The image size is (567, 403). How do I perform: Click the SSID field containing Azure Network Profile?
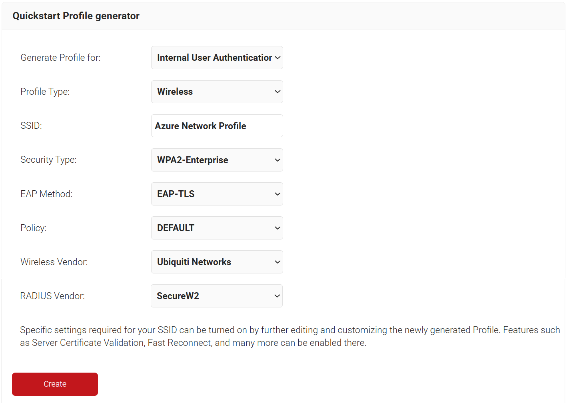click(217, 126)
